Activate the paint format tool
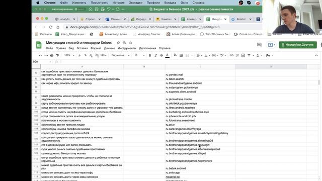This screenshot has width=322, height=181. pos(57,55)
